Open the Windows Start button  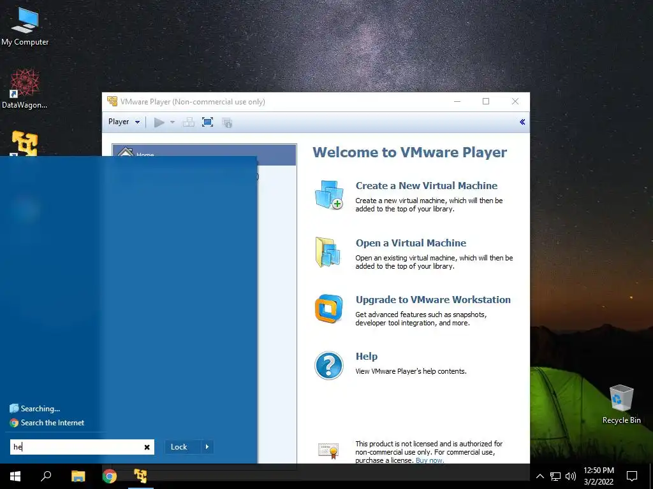click(15, 476)
